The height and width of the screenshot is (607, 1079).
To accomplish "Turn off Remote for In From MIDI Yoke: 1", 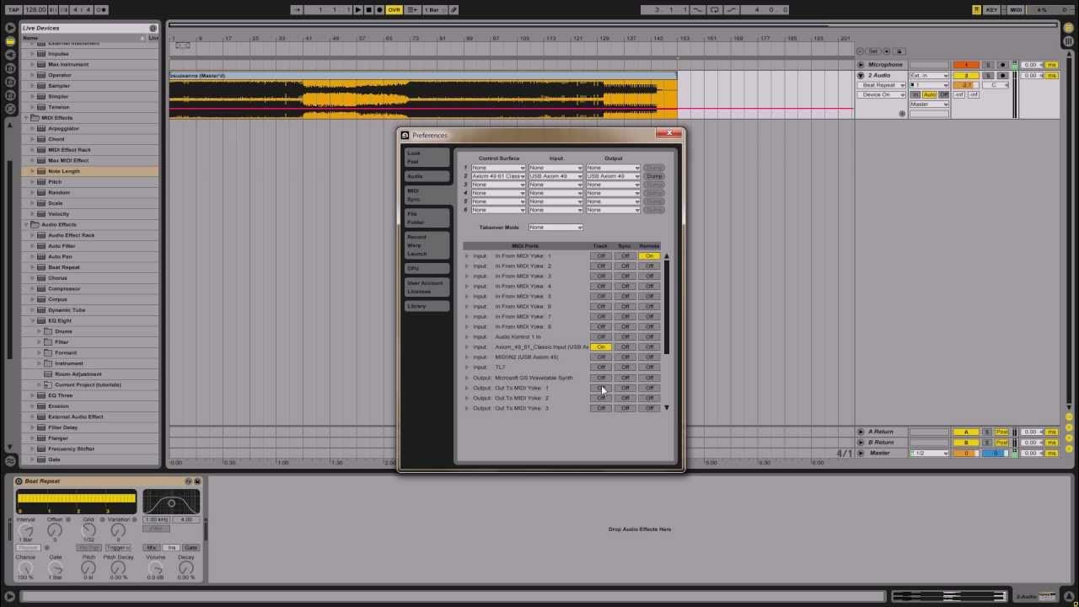I will (649, 255).
